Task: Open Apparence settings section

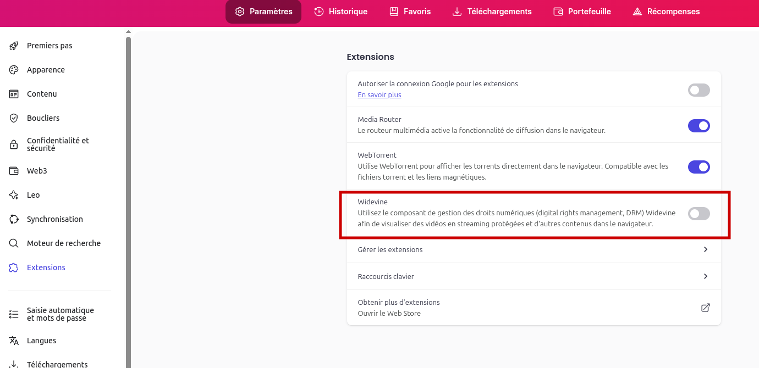Action: [46, 70]
